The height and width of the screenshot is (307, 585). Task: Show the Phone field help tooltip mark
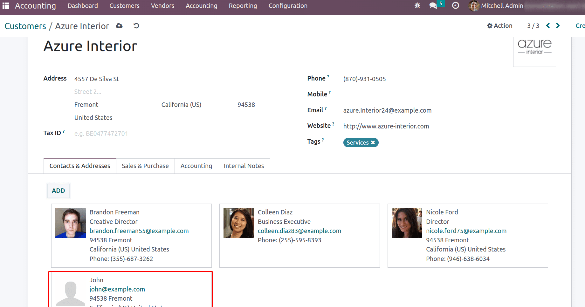[328, 76]
